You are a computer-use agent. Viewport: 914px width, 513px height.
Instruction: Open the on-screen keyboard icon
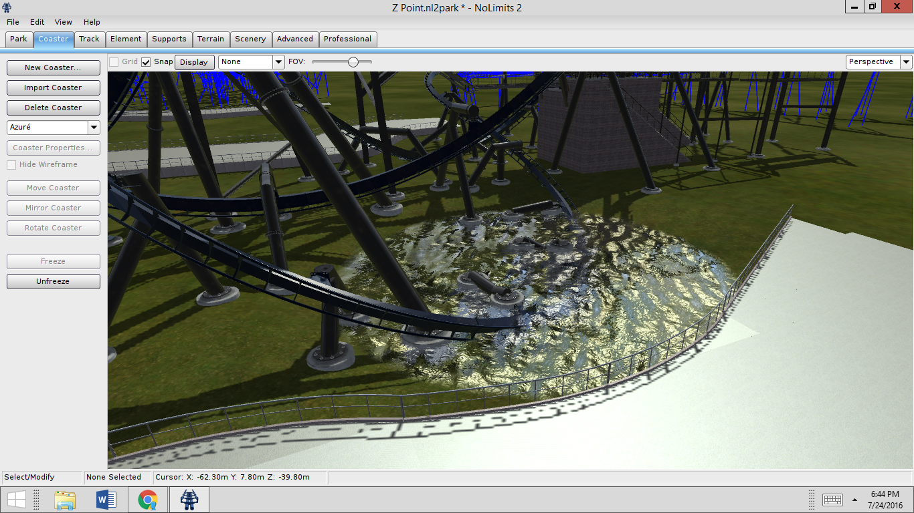pyautogui.click(x=832, y=500)
